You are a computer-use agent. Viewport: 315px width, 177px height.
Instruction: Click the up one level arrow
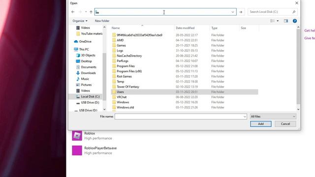[x=91, y=12]
